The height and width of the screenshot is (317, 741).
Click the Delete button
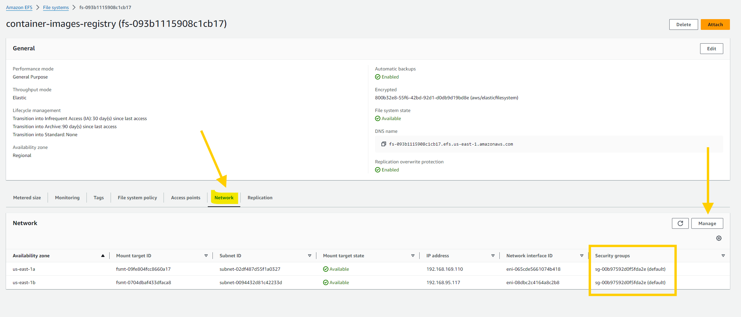point(684,24)
